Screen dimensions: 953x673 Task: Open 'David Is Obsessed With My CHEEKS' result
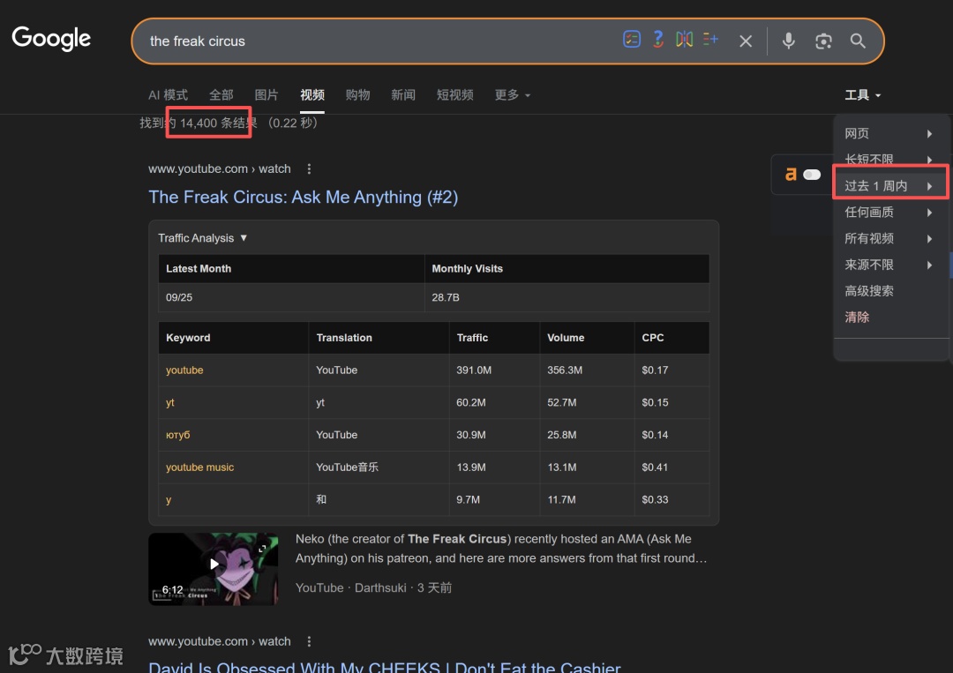tap(385, 667)
